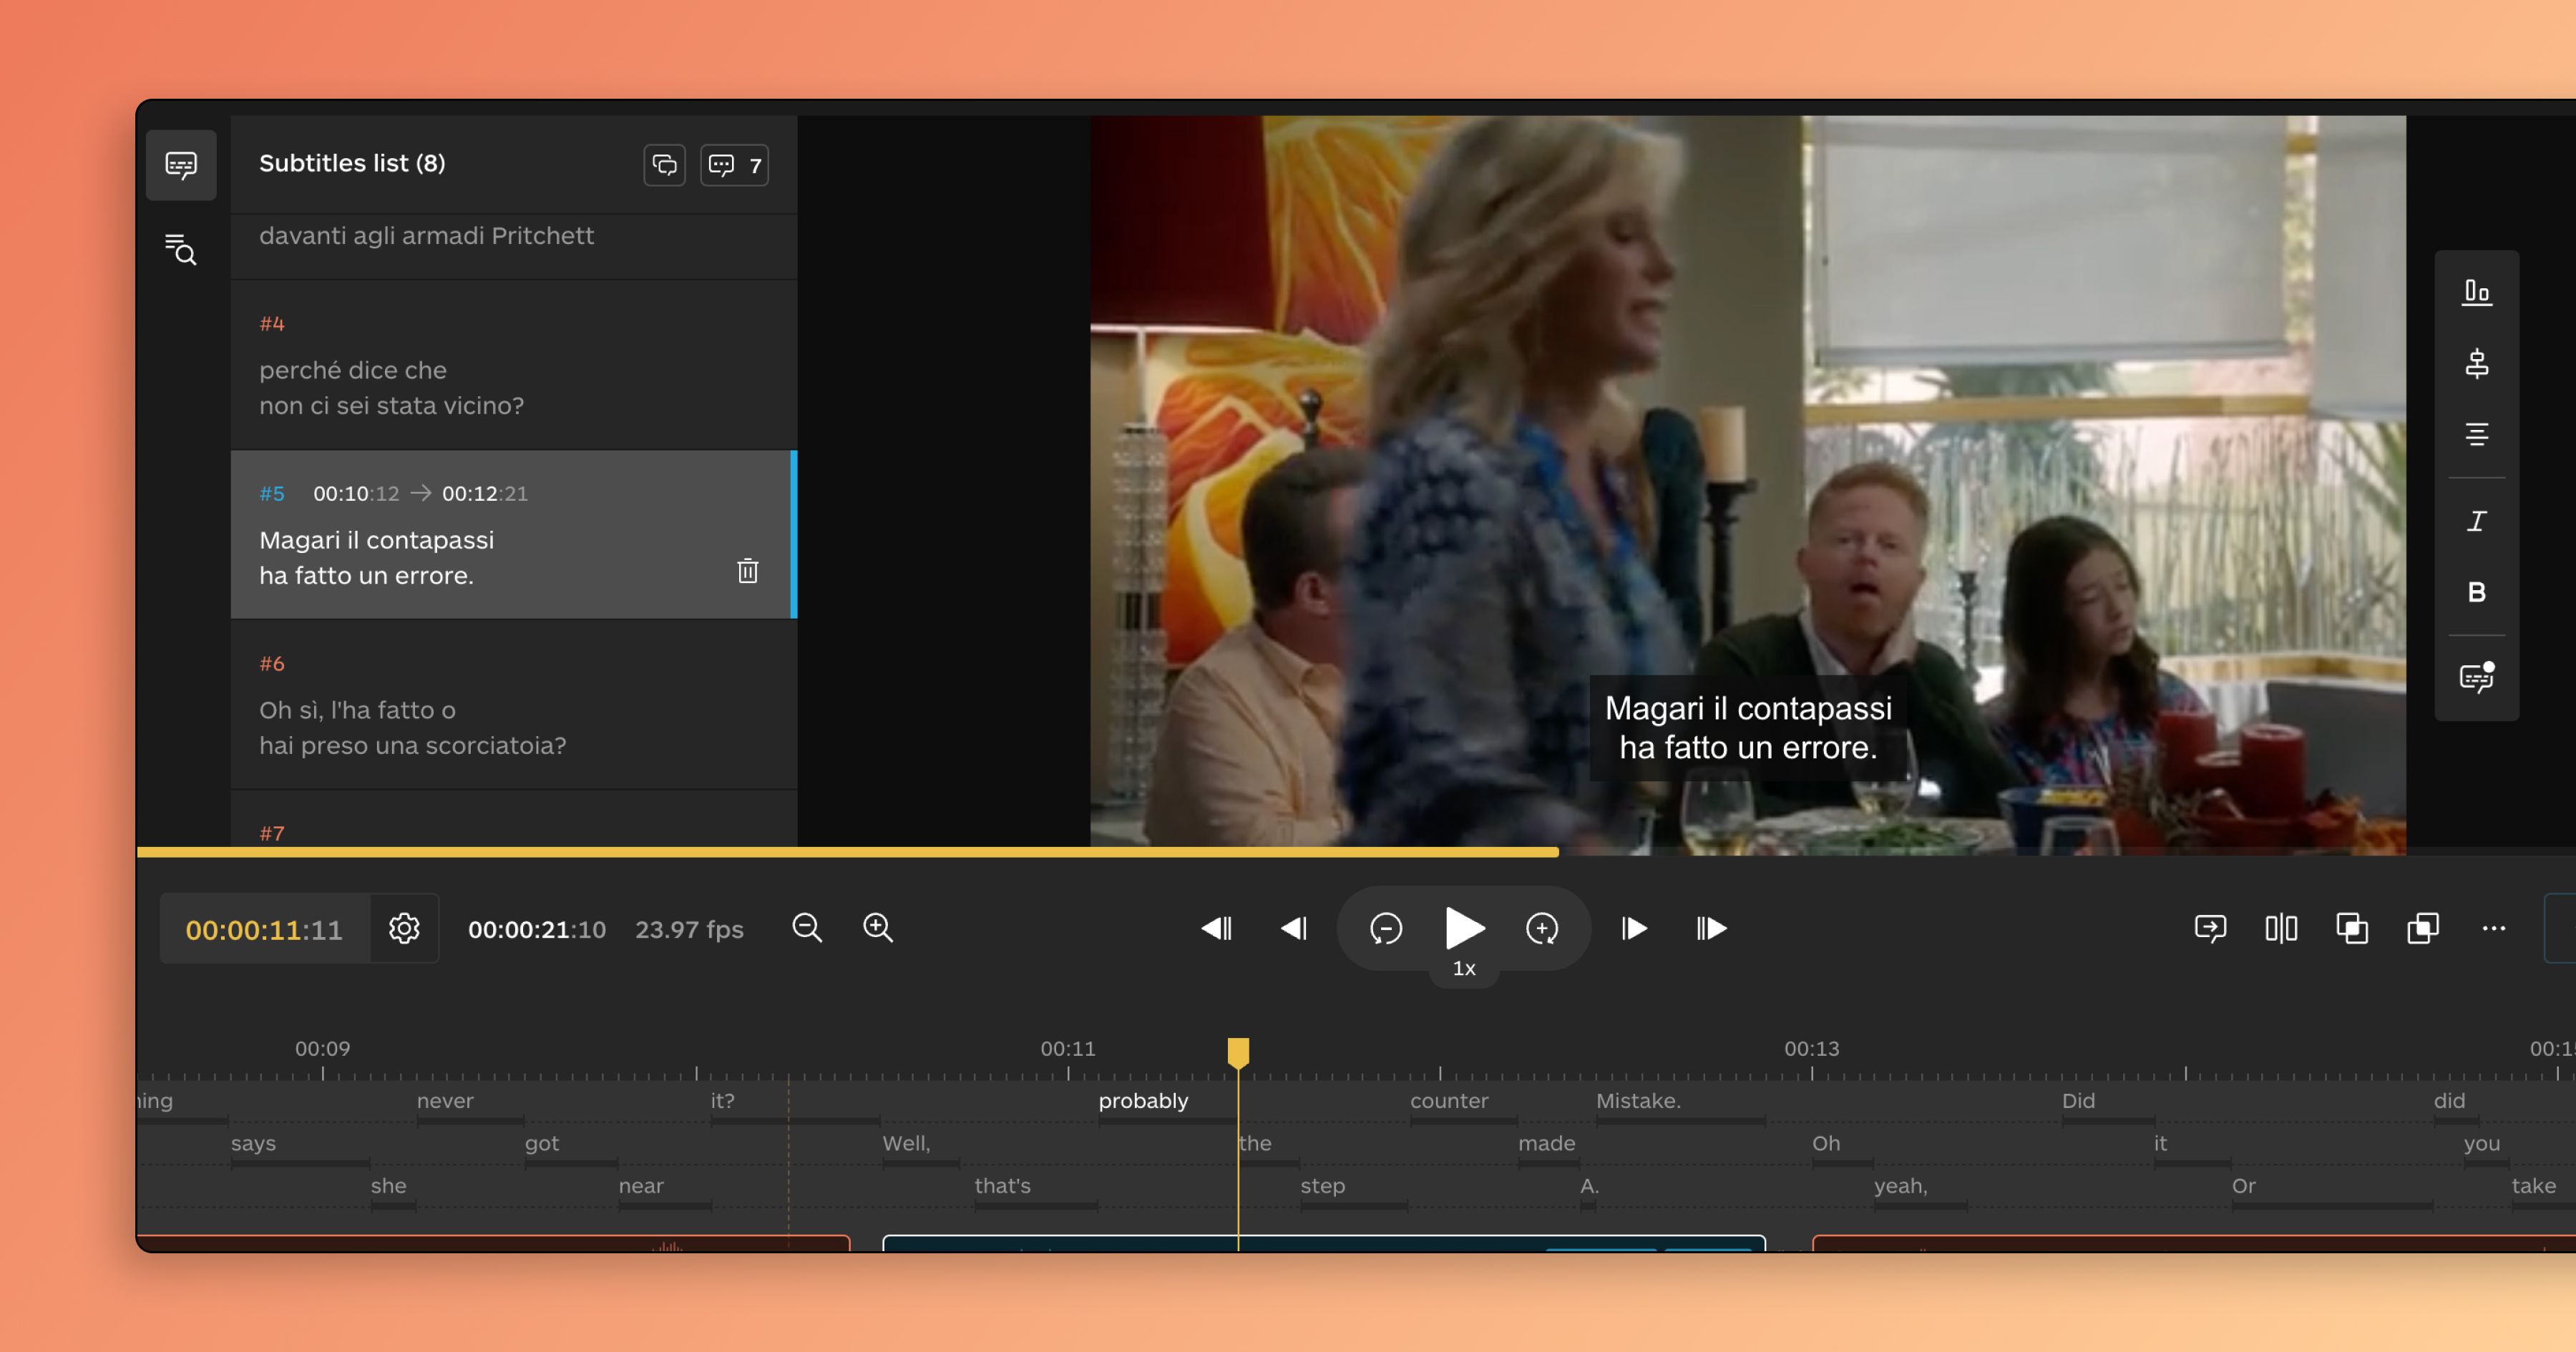The width and height of the screenshot is (2576, 1352).
Task: Jump to previous subtitle boundary
Action: click(1217, 929)
